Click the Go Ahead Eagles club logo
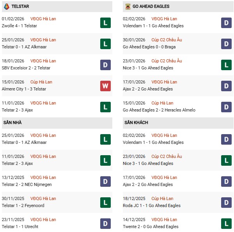Viewport: 234px width, 232px height. tap(127, 6)
